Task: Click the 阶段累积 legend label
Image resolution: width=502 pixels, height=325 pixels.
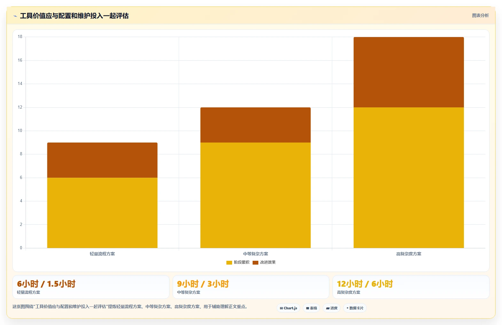Action: [x=241, y=262]
